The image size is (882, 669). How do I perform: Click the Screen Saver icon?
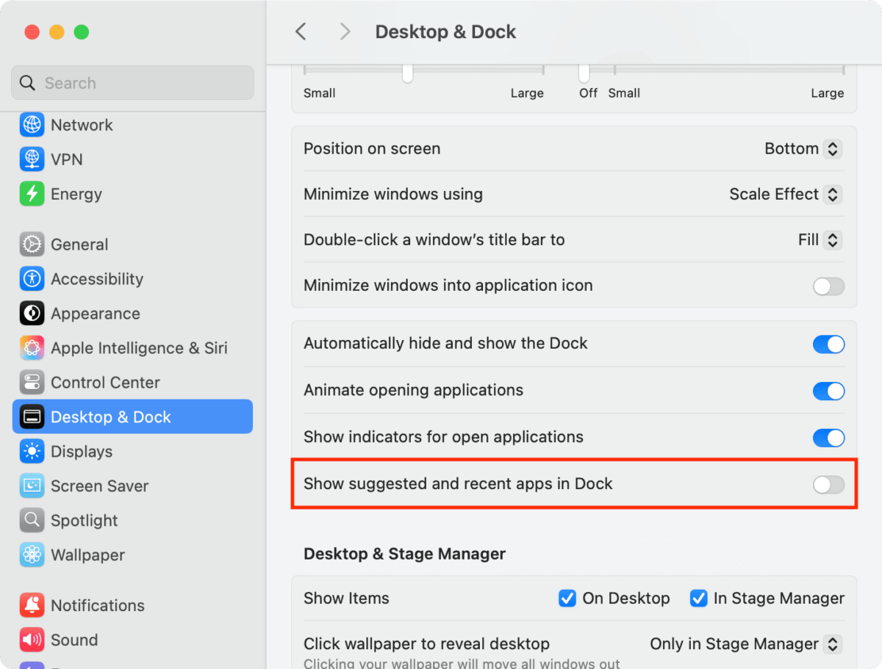32,486
